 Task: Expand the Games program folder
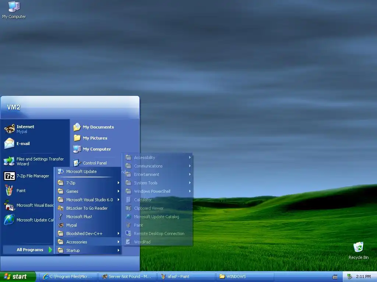[88, 191]
